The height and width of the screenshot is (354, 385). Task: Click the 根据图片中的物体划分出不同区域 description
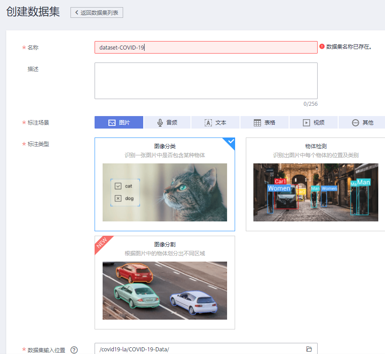pos(165,254)
